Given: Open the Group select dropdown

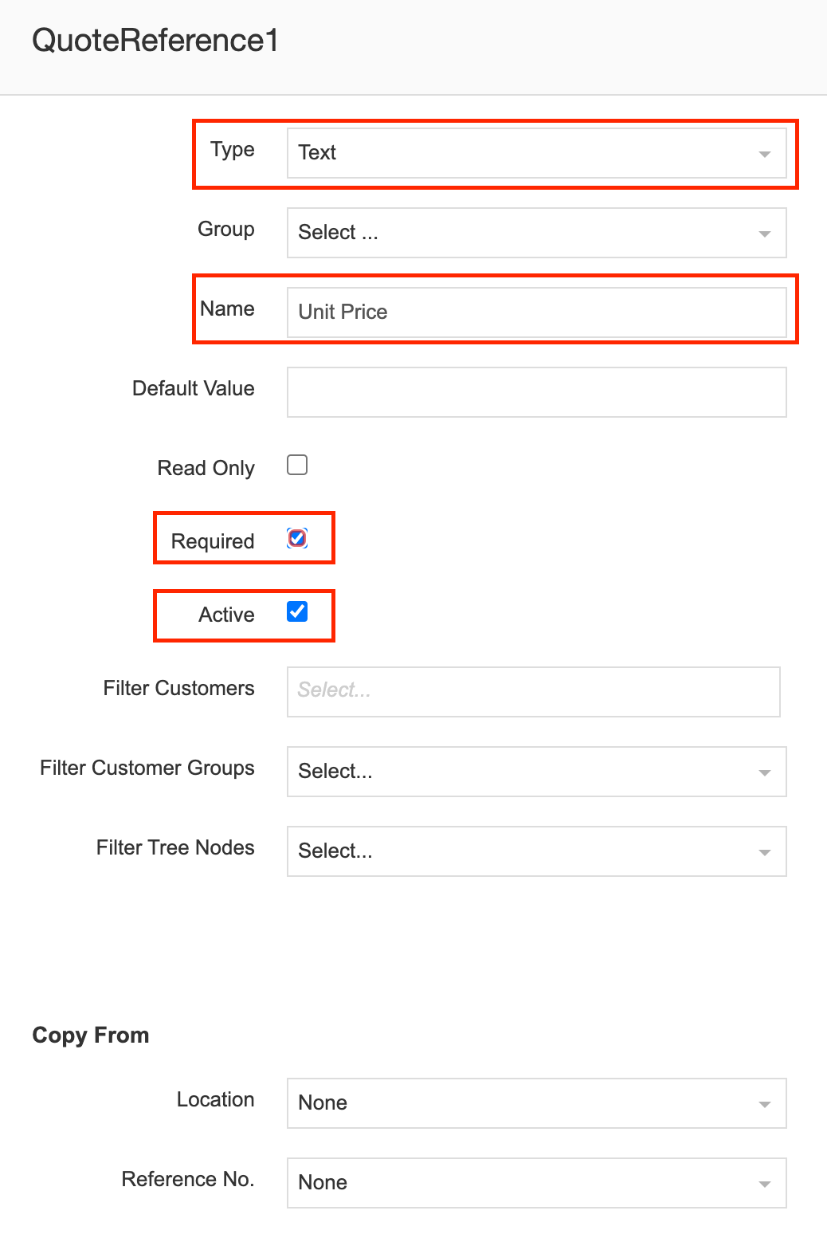Looking at the screenshot, I should tap(526, 233).
